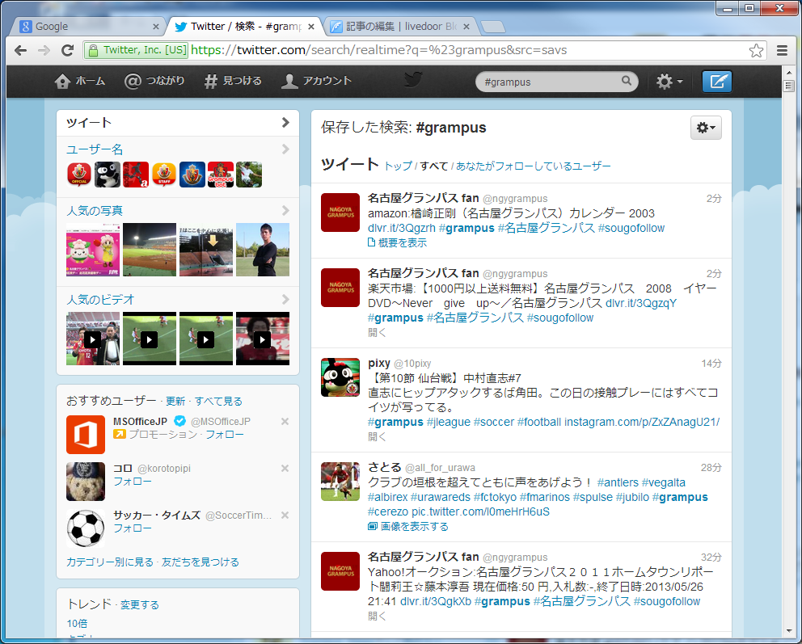
Task: Open the night stadium popular photo
Action: pyautogui.click(x=150, y=250)
